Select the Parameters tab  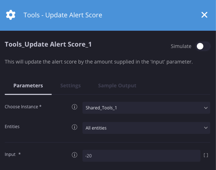click(x=28, y=86)
